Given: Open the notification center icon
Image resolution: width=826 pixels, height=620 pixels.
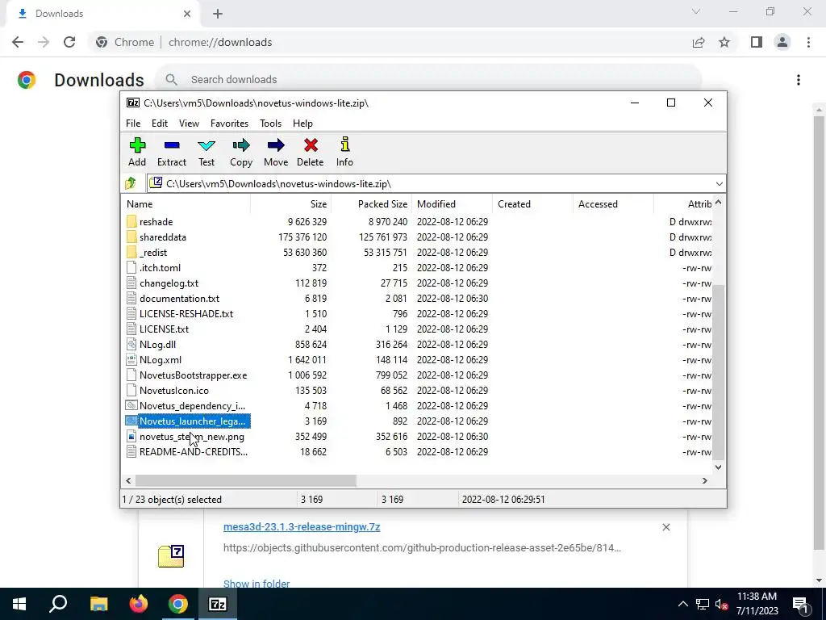Looking at the screenshot, I should click(x=800, y=604).
